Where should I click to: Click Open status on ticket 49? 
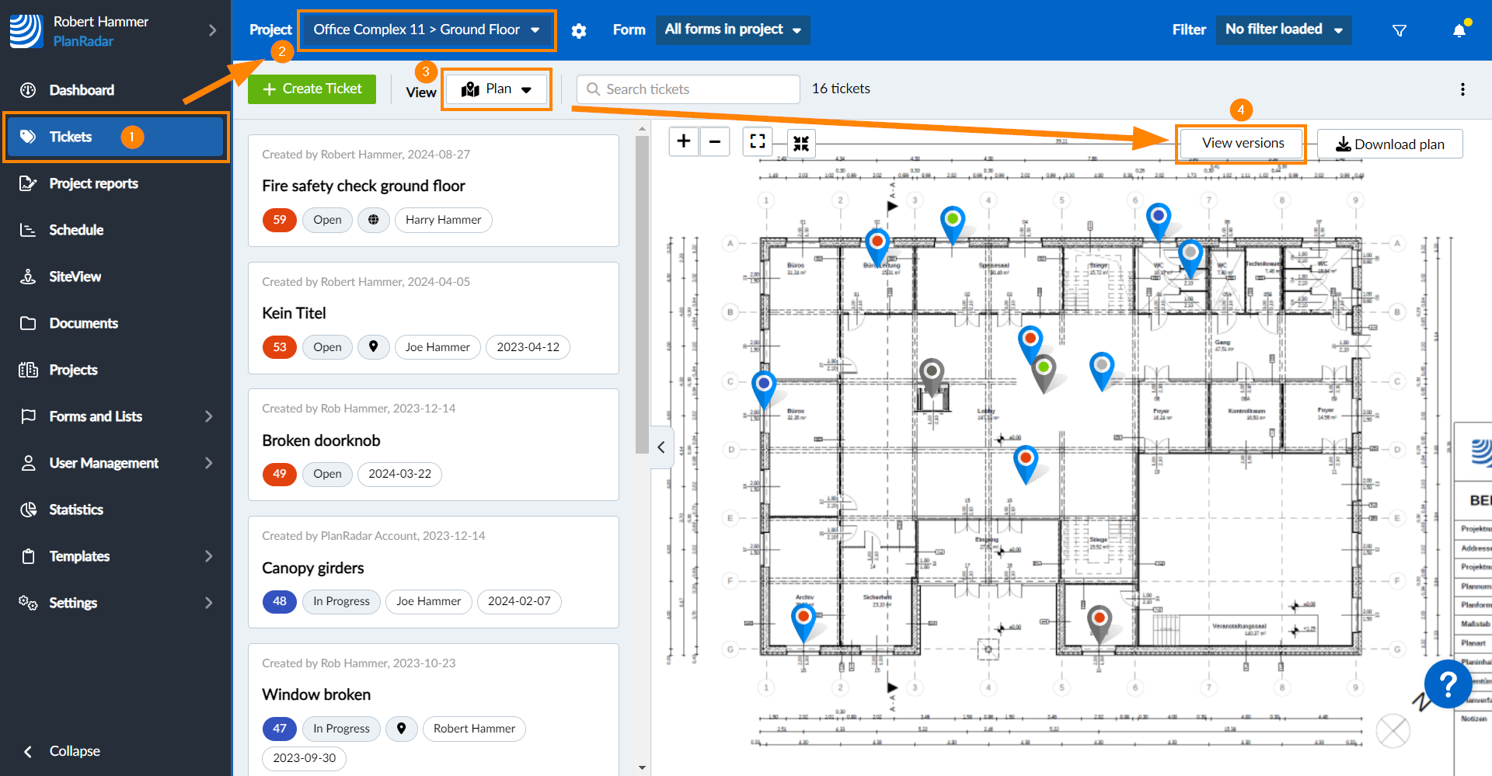[327, 474]
